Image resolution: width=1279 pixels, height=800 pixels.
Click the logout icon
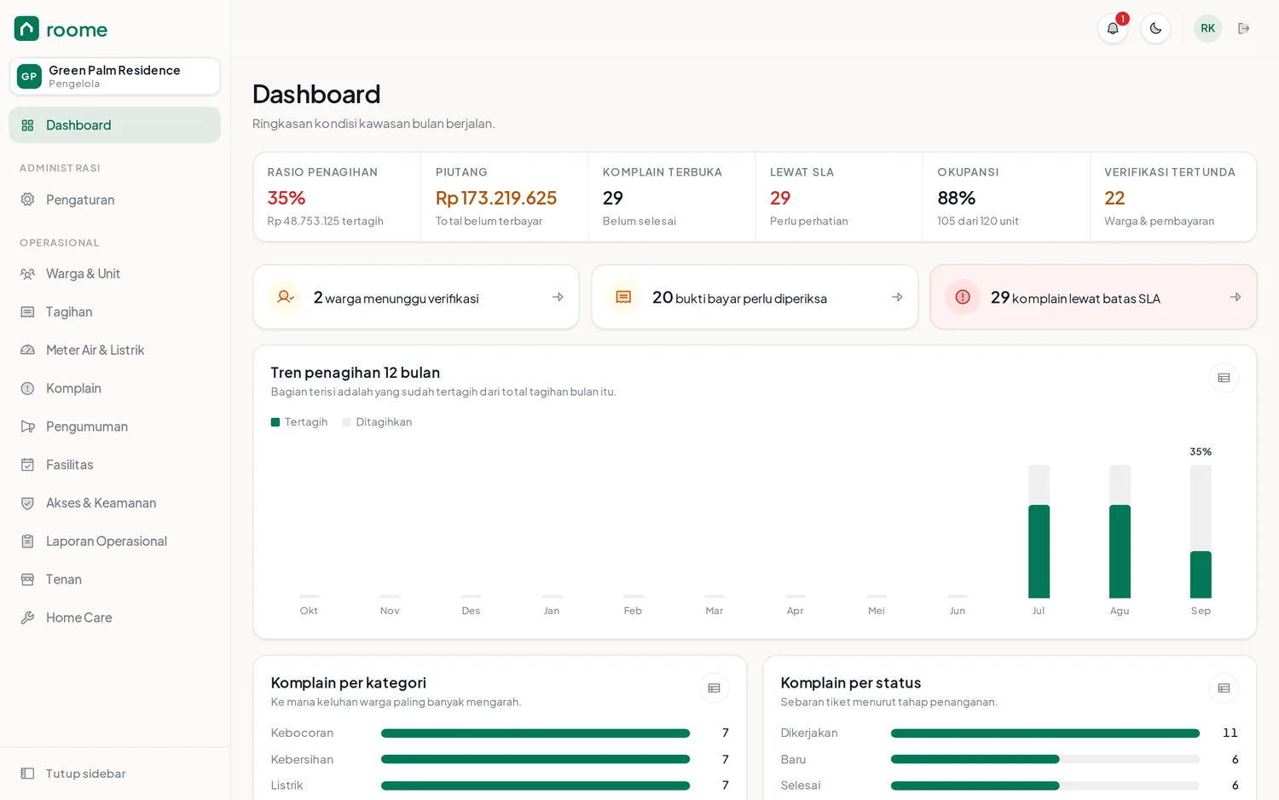coord(1244,28)
